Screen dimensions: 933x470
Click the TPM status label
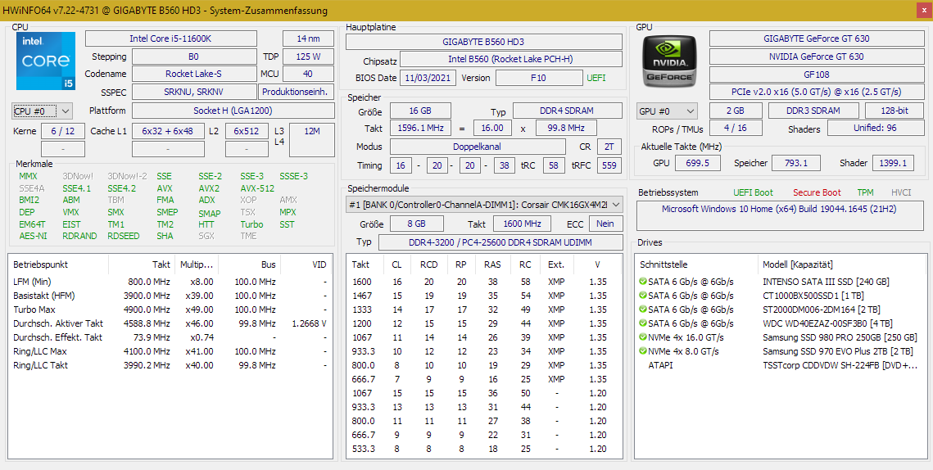click(x=866, y=192)
